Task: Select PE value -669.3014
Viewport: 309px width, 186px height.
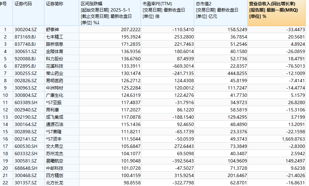Action: [183, 66]
